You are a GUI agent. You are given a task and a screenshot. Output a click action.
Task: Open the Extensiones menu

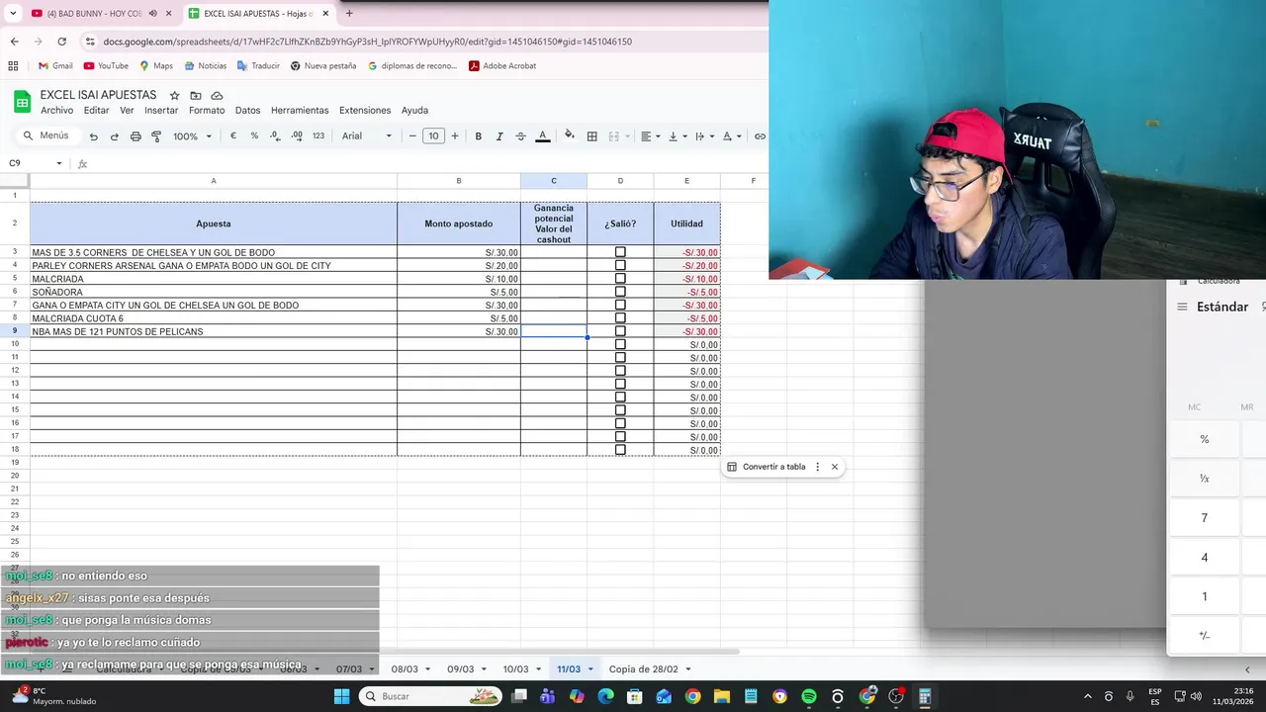click(365, 111)
